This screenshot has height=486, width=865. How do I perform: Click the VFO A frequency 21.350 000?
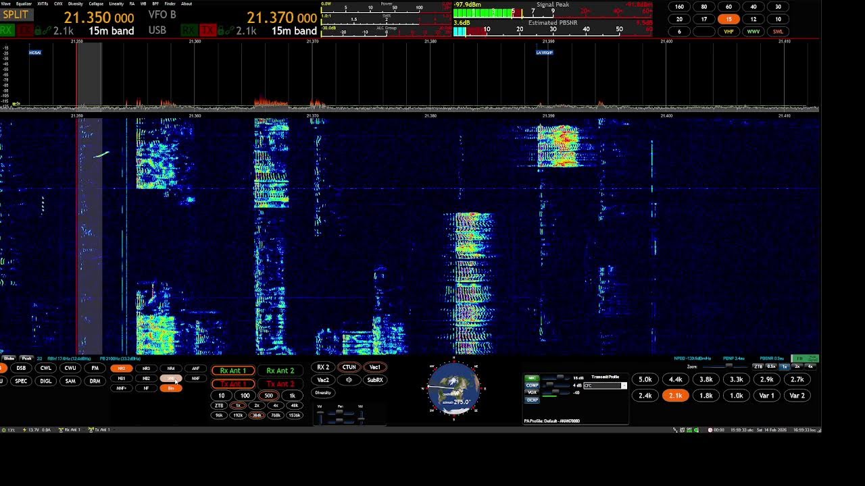99,18
